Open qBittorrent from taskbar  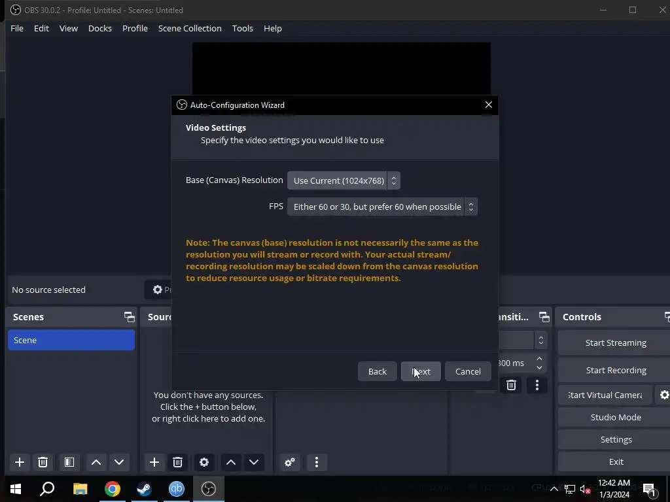pos(177,489)
